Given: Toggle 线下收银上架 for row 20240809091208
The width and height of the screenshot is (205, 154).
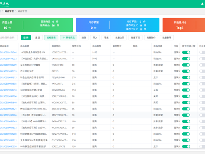Looking at the screenshot, I should pos(186,134).
